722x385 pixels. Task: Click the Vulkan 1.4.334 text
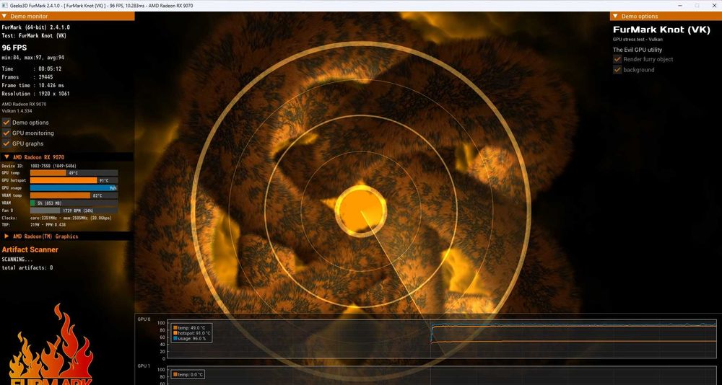[16, 111]
